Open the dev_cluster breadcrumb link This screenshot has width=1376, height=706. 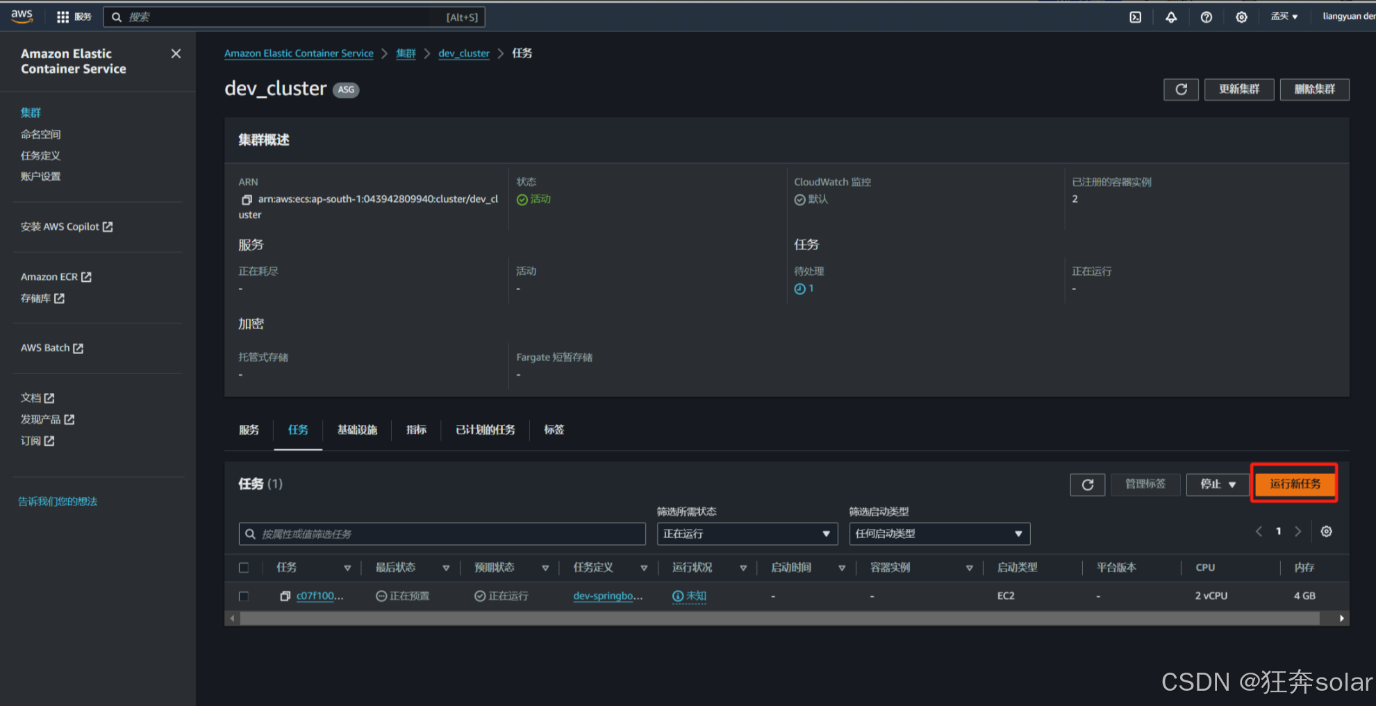click(x=464, y=53)
